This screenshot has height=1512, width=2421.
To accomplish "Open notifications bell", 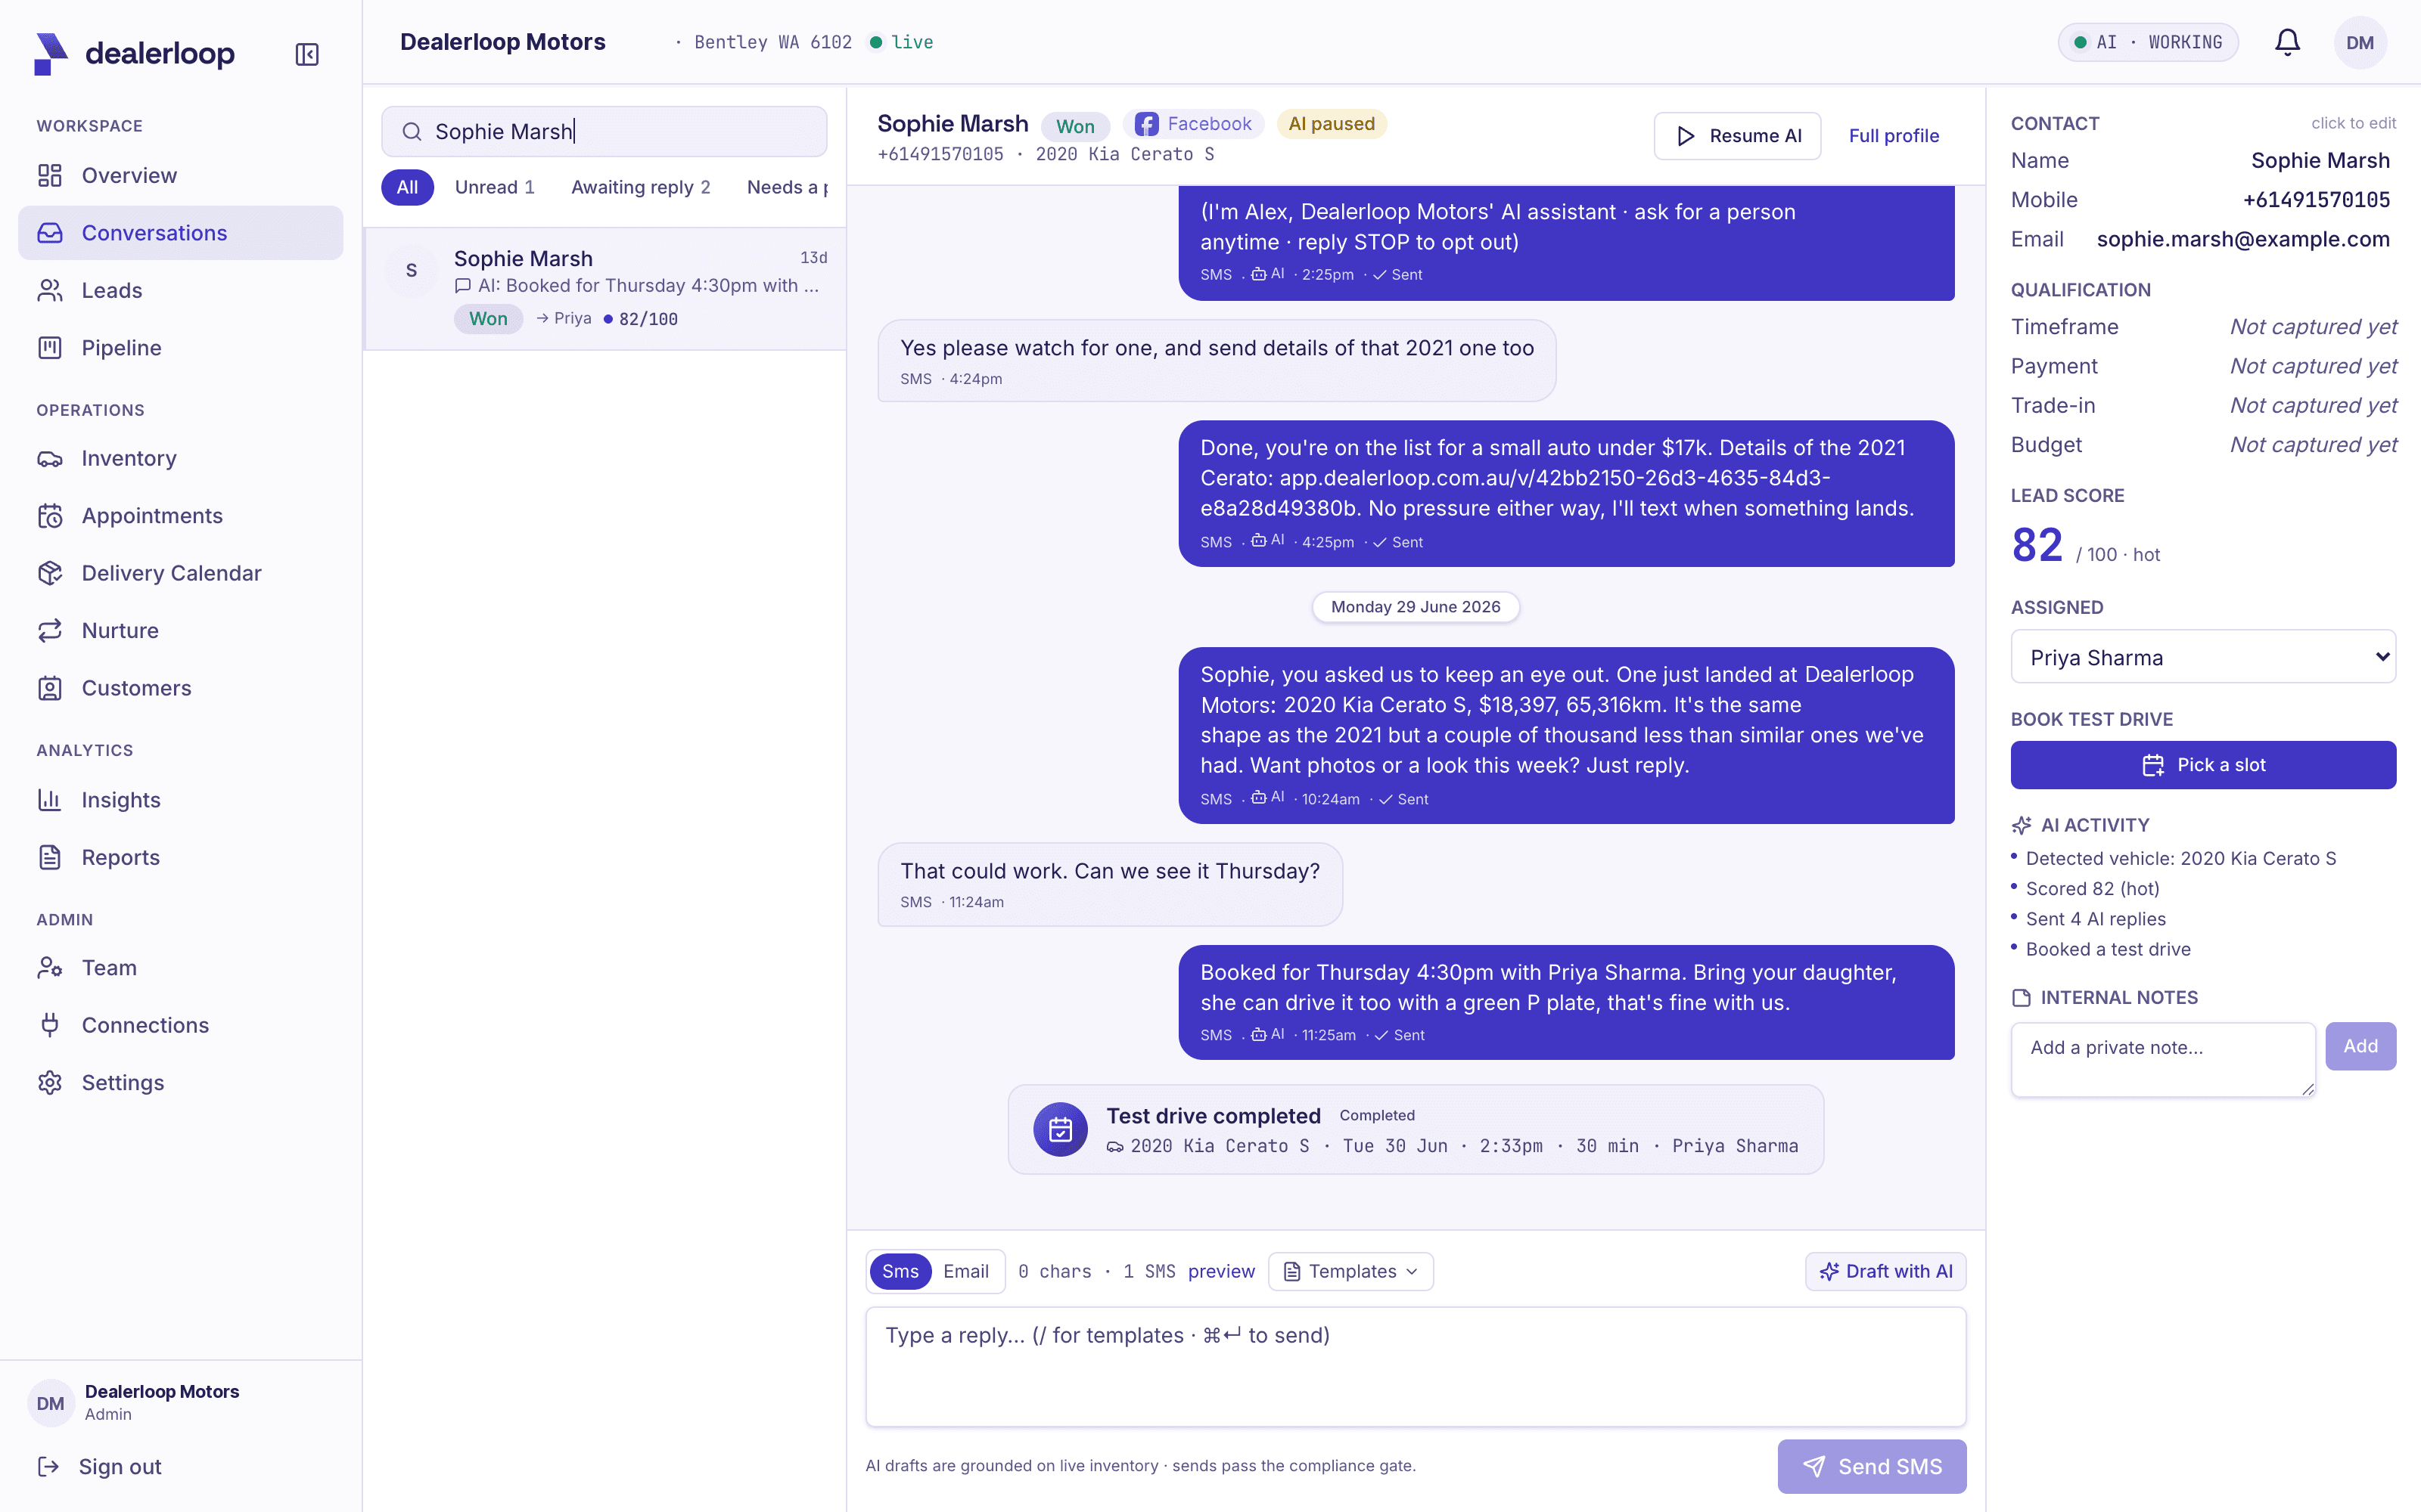I will click(2287, 42).
